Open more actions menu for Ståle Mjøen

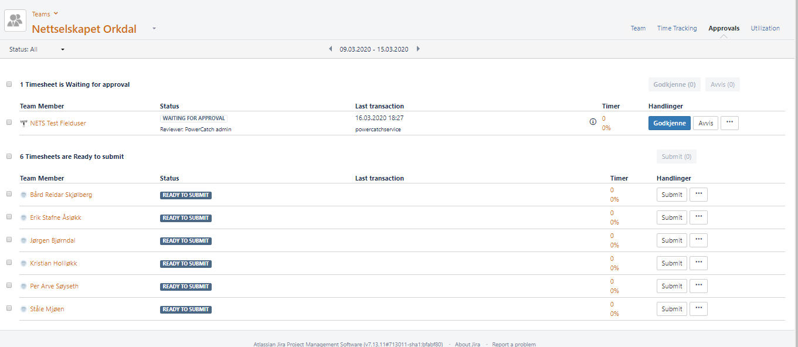click(698, 309)
